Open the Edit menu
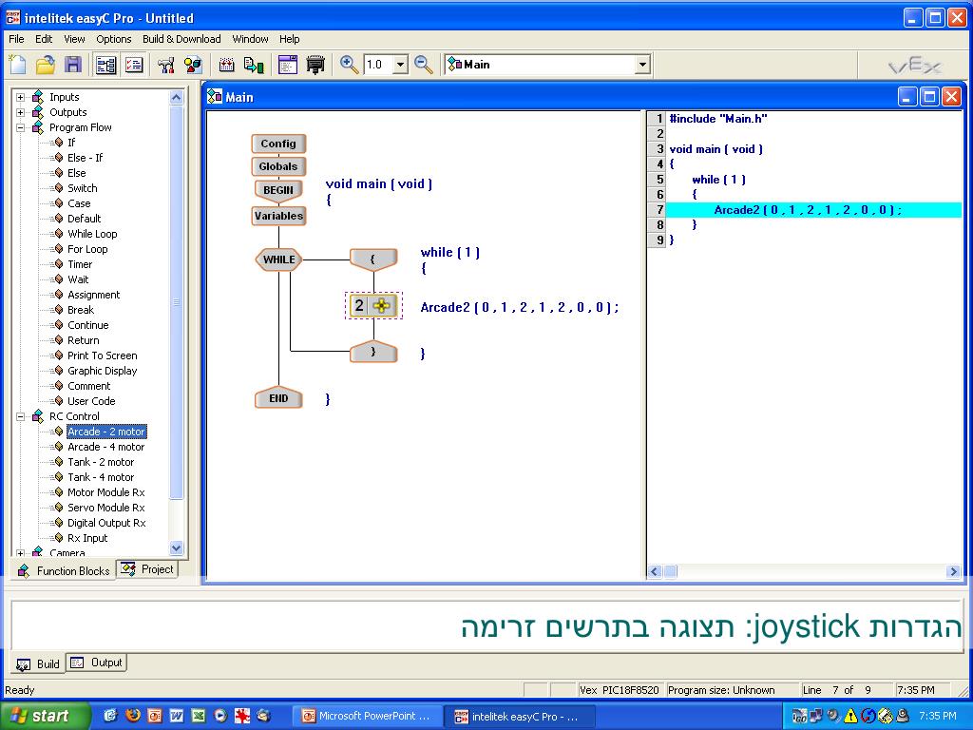 (44, 39)
